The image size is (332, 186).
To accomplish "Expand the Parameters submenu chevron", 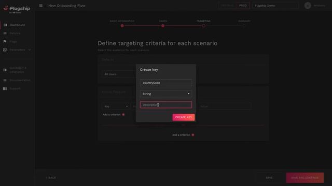I will click(30, 50).
